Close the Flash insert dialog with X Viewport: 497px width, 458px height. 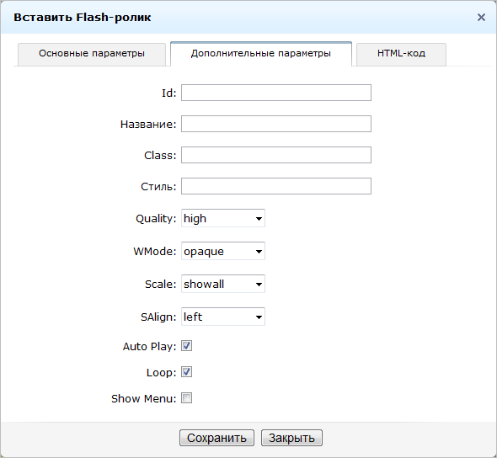tap(481, 18)
